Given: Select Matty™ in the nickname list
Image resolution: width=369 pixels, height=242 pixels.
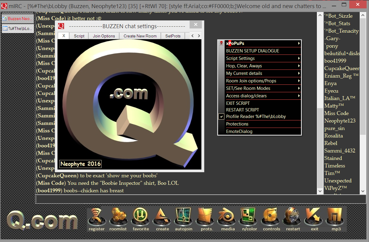Looking at the screenshot, I should [x=334, y=106].
